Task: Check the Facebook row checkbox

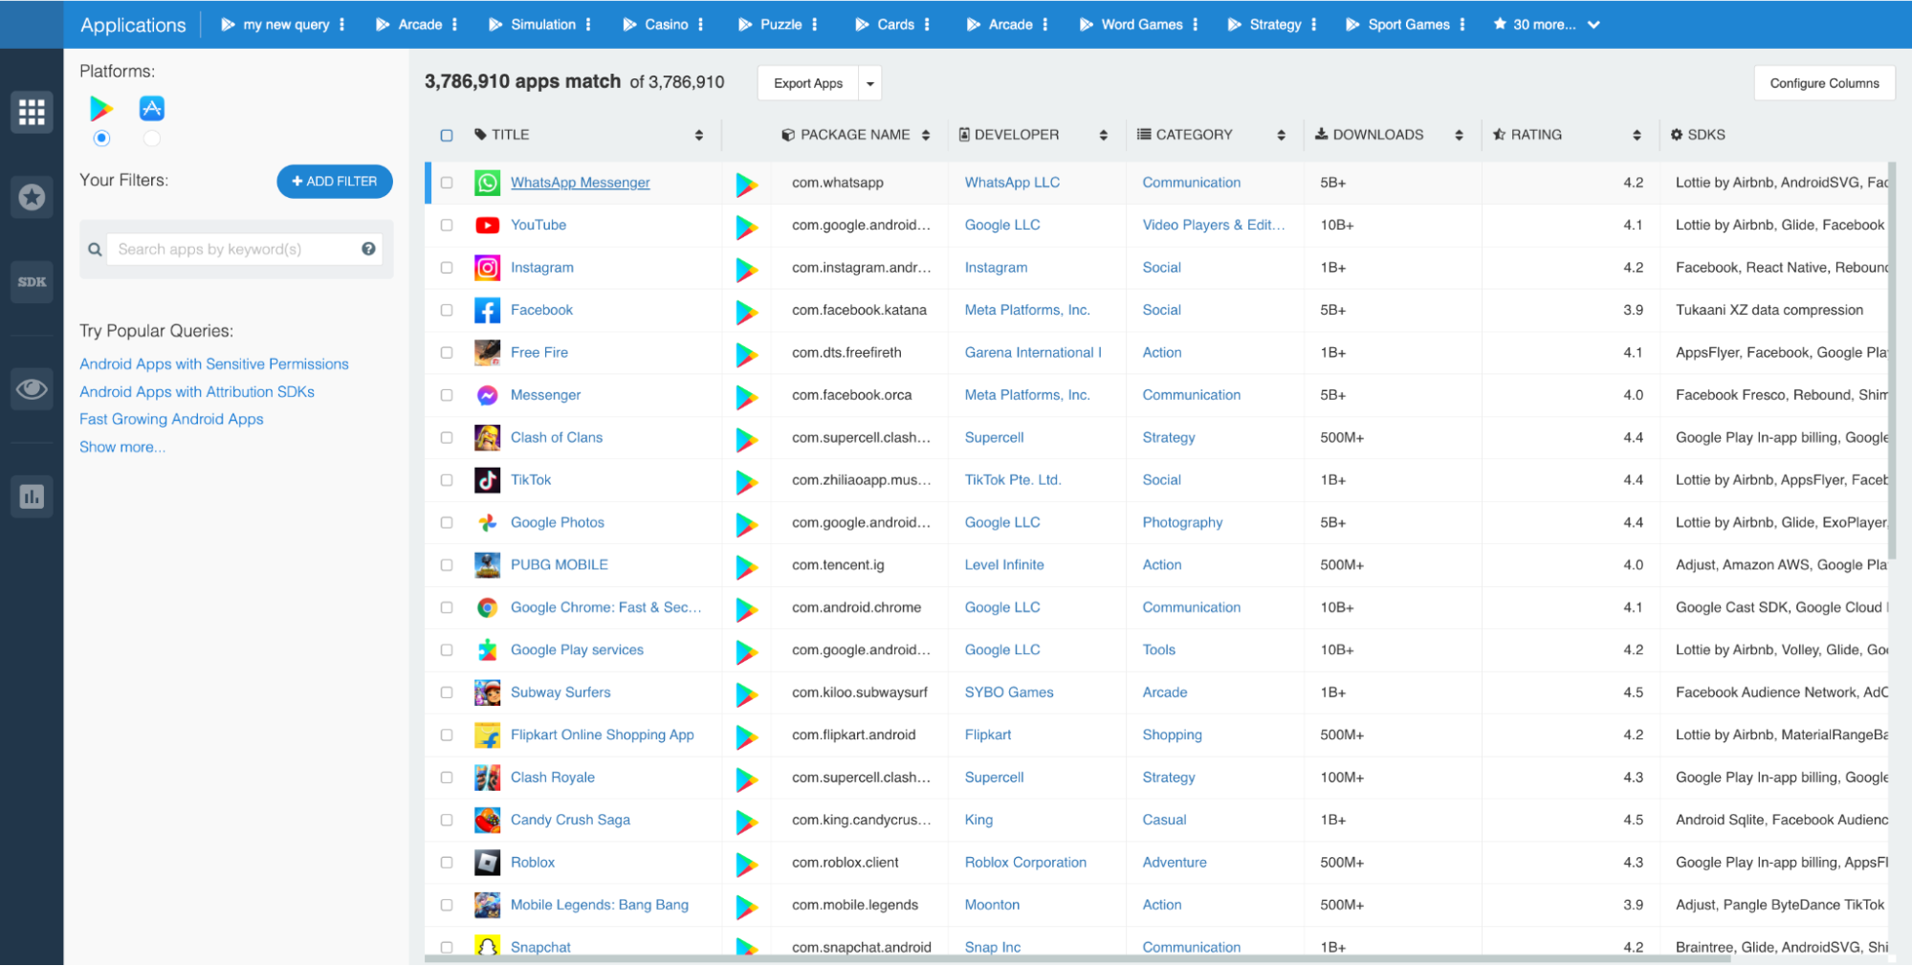Action: 447,310
